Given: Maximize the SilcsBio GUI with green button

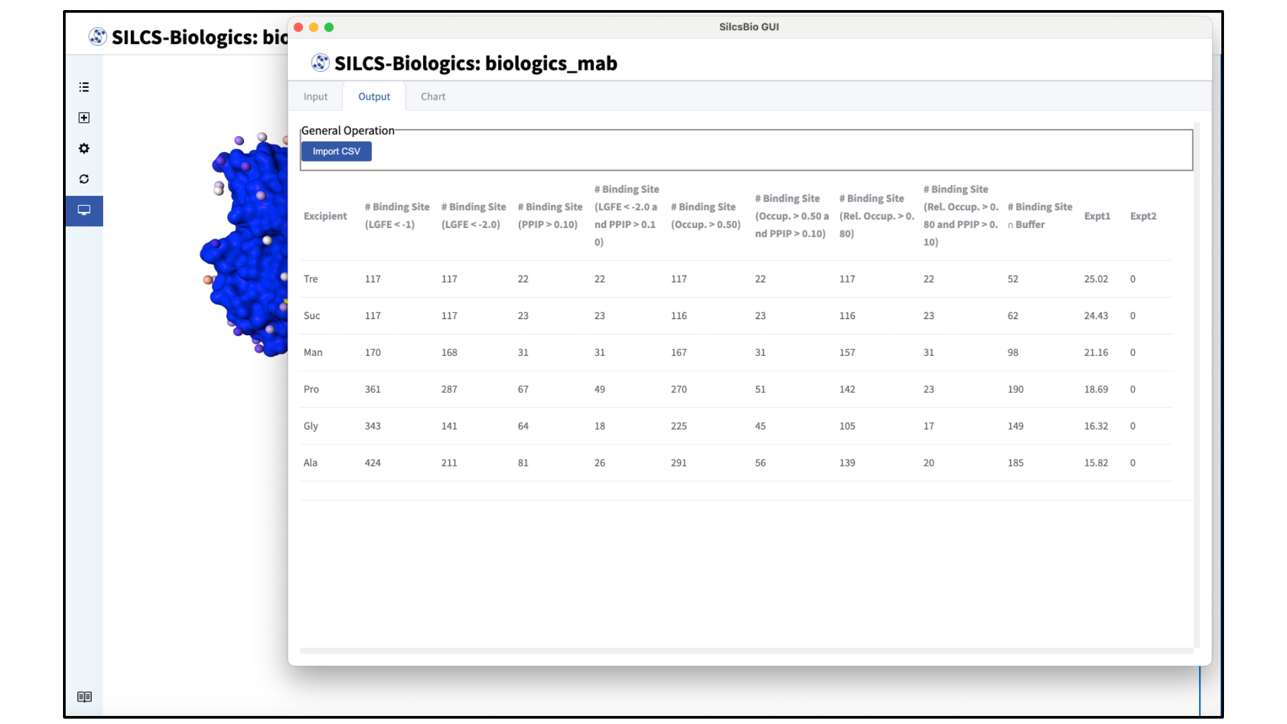Looking at the screenshot, I should click(329, 27).
